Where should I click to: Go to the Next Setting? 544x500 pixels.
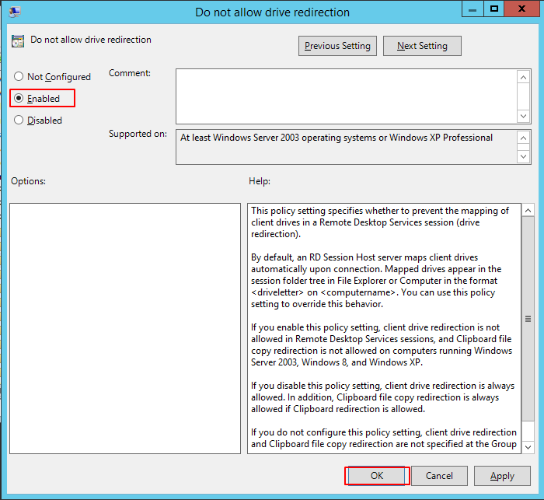click(422, 46)
